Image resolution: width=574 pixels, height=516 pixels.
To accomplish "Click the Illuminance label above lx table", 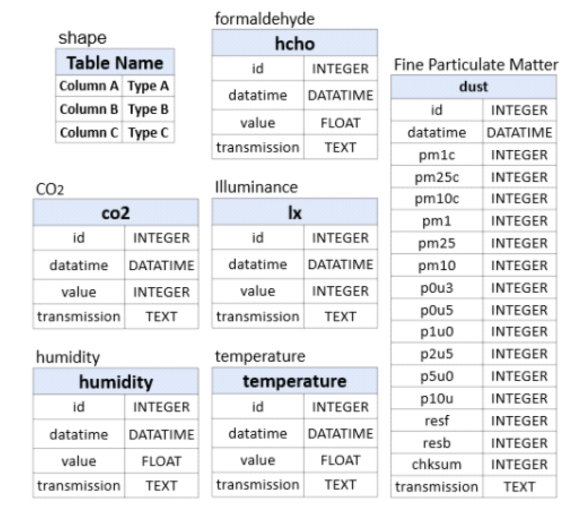I will point(256,187).
